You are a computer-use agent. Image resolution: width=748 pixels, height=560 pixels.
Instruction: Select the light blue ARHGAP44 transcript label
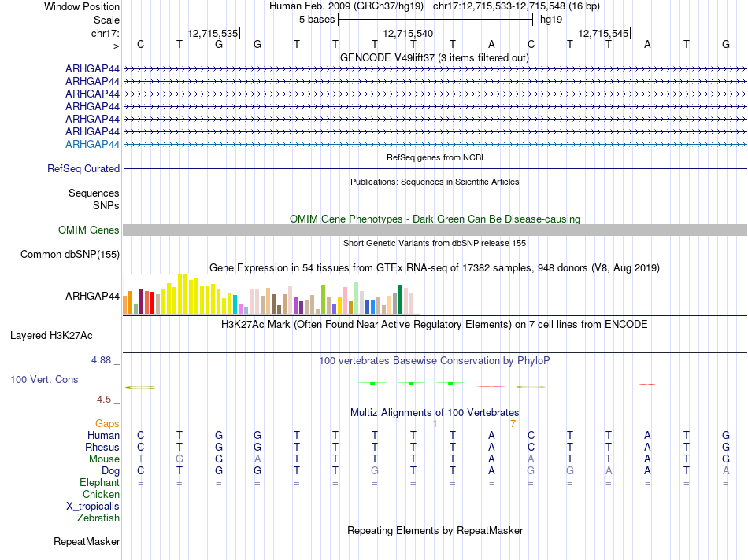tap(92, 145)
